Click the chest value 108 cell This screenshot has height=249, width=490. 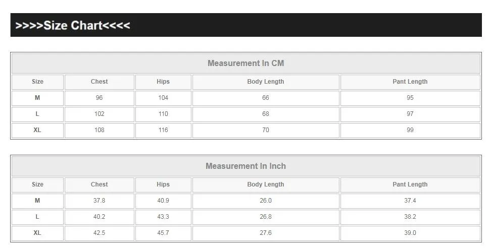99,130
